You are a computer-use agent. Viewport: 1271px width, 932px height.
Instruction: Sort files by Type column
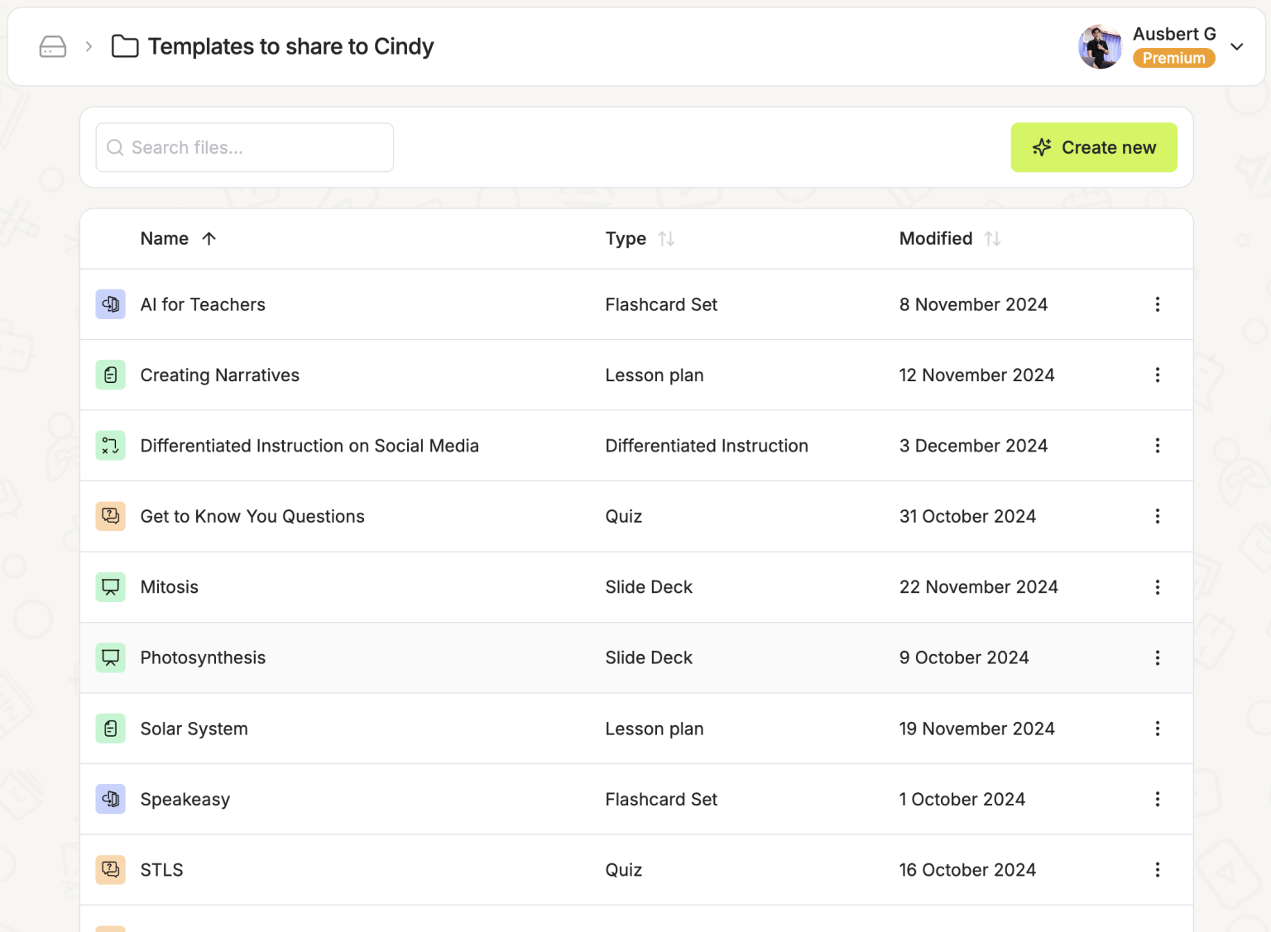666,238
